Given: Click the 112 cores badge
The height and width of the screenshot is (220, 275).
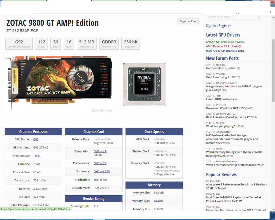Looking at the screenshot, I should click(42, 44).
